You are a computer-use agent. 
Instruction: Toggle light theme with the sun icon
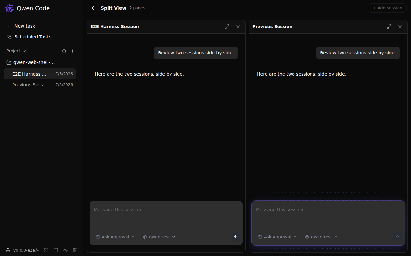coord(37,250)
